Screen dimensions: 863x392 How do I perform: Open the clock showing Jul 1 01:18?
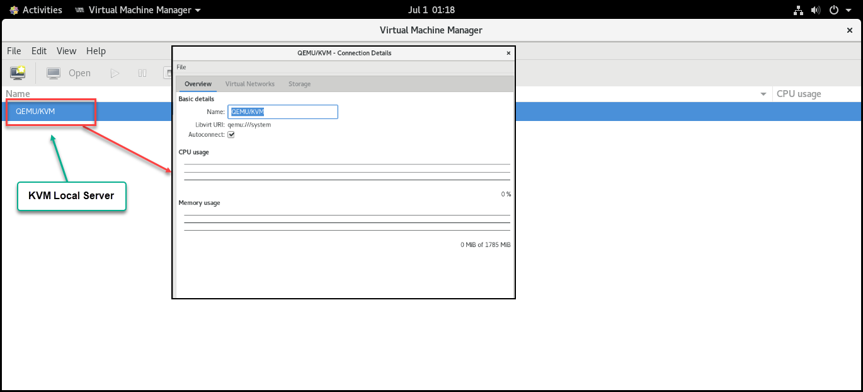[x=431, y=10]
